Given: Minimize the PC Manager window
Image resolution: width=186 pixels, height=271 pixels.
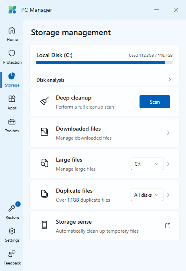Looking at the screenshot, I should tap(157, 10).
